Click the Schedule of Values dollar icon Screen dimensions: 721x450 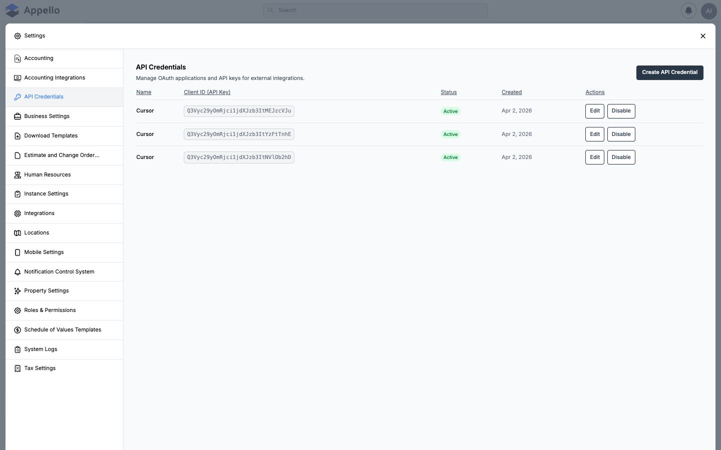click(18, 330)
